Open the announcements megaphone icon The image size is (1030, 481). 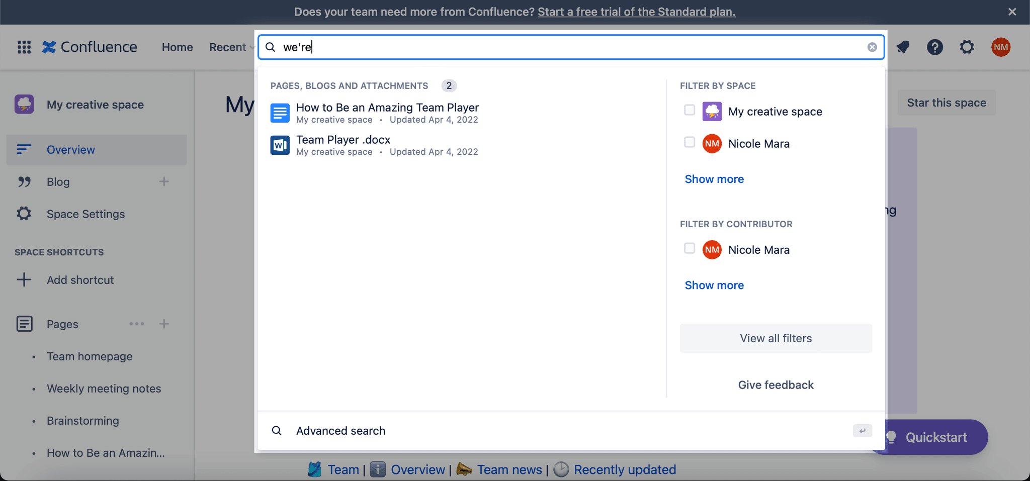click(x=903, y=47)
